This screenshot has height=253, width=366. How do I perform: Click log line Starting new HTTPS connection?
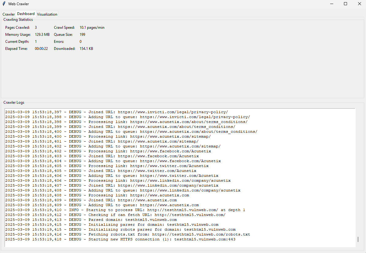pos(120,239)
